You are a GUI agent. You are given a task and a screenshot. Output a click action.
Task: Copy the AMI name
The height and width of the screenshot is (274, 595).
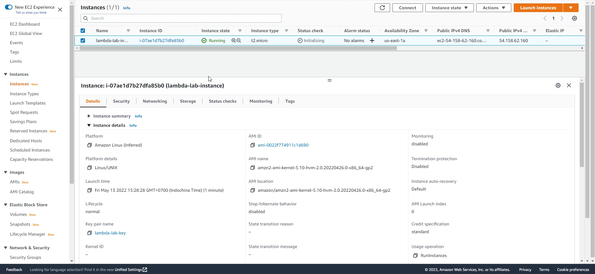[253, 168]
